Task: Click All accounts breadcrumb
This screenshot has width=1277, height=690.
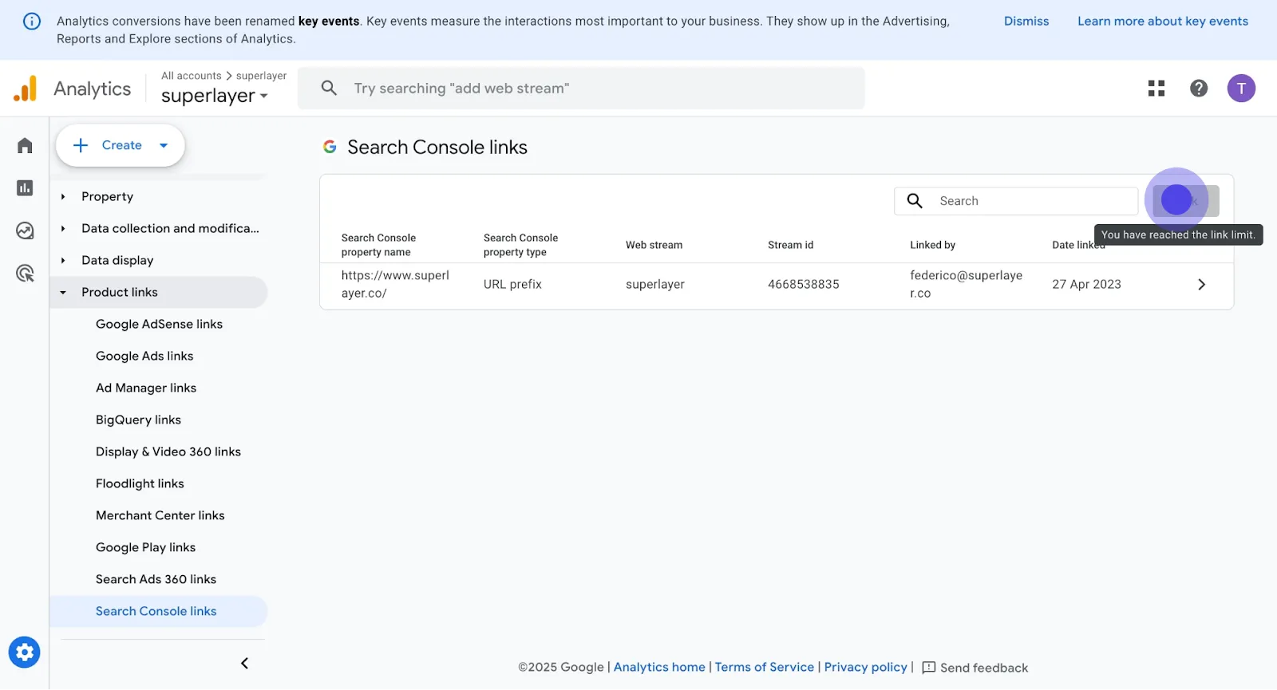Action: pyautogui.click(x=192, y=76)
